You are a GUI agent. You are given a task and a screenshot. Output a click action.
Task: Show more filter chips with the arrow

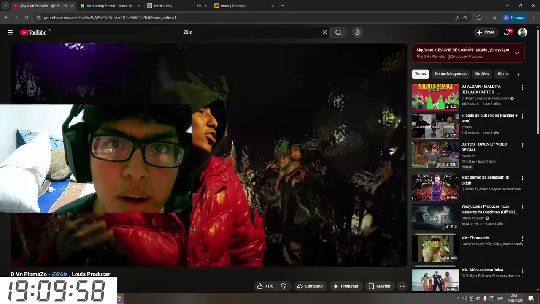(518, 74)
